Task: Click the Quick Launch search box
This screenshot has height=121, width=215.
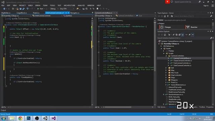Action: click(186, 2)
